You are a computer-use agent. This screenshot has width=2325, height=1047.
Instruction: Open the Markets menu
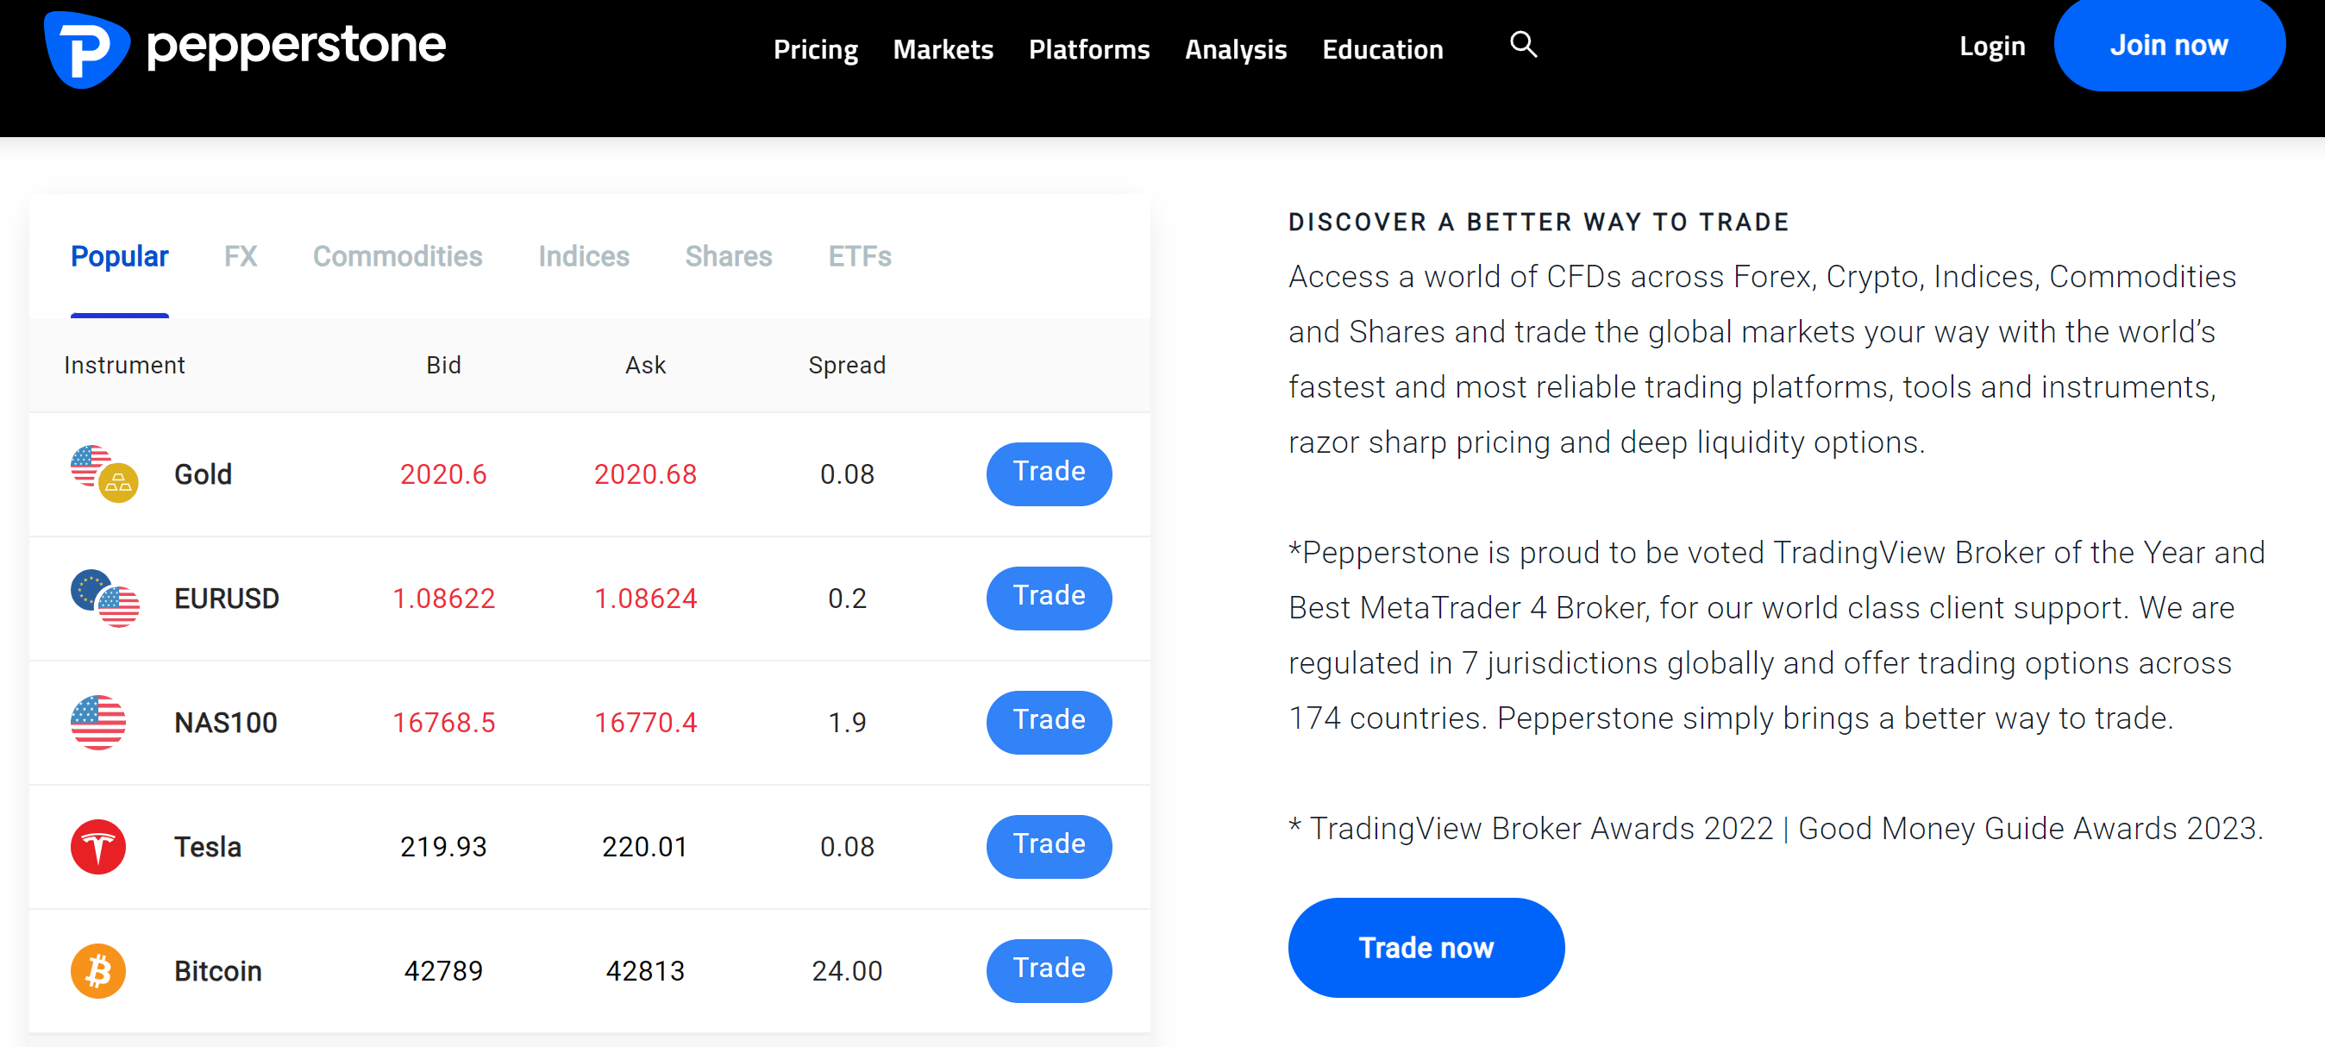pos(943,50)
